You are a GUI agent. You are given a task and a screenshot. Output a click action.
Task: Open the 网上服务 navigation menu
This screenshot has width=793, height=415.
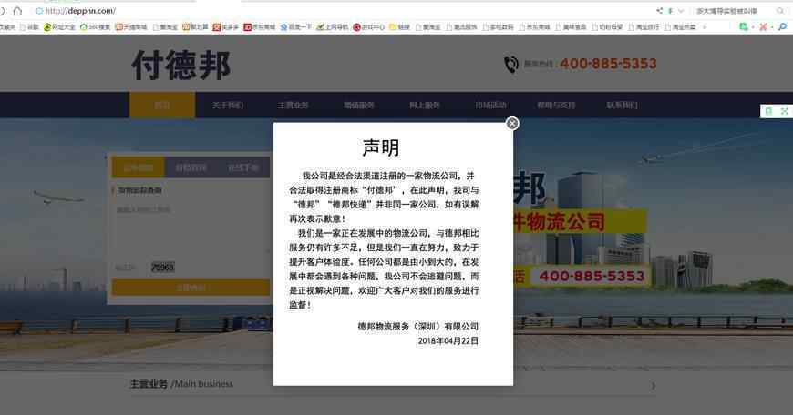tap(425, 105)
